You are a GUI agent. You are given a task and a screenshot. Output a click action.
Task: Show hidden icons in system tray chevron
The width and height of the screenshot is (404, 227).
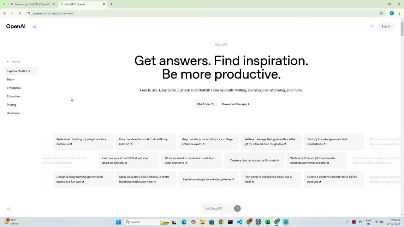(347, 222)
